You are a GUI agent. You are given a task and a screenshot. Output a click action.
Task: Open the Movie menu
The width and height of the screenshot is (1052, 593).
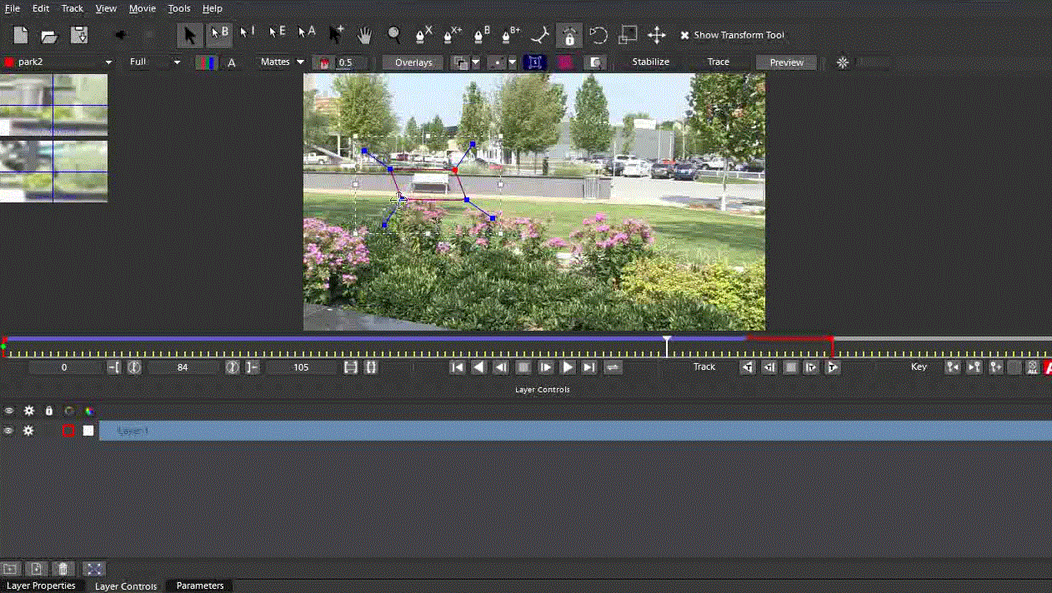(x=143, y=8)
